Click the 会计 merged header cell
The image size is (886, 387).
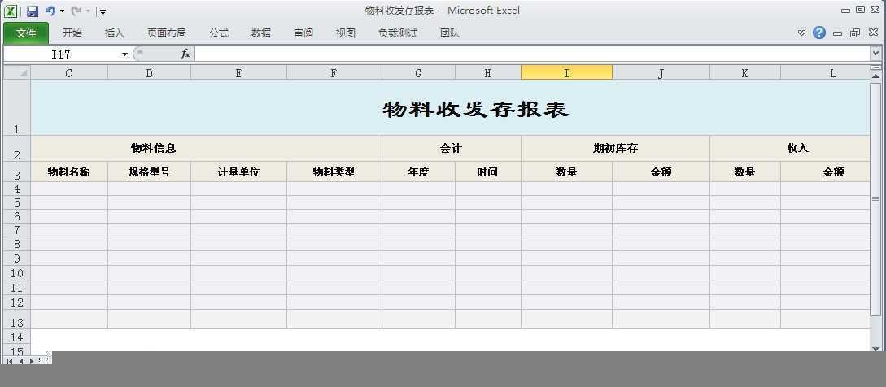point(451,149)
